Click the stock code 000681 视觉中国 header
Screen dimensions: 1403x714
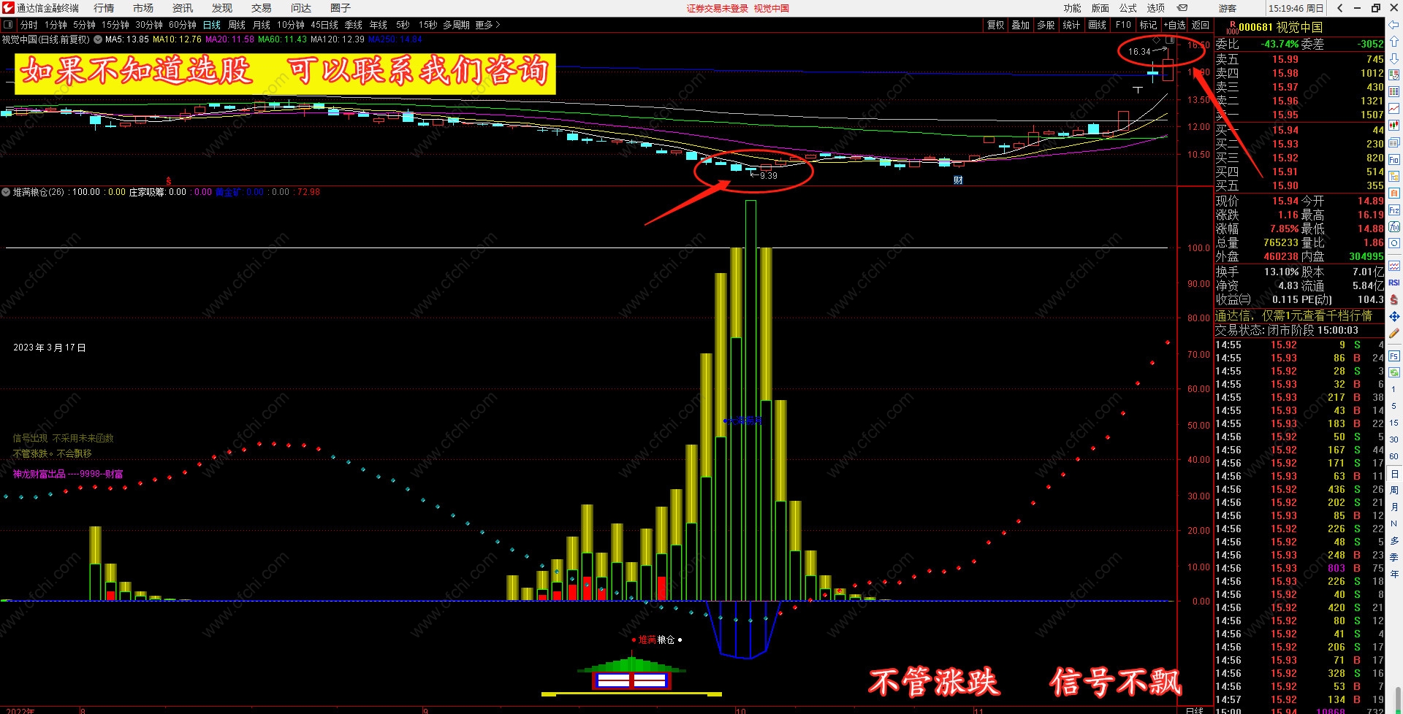pyautogui.click(x=1280, y=27)
